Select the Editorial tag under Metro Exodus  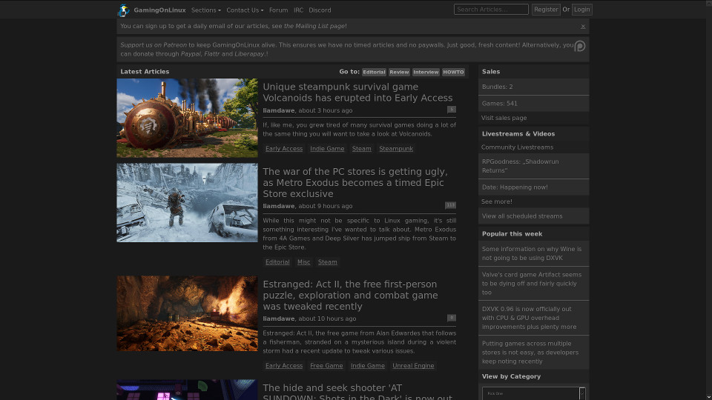coord(277,262)
